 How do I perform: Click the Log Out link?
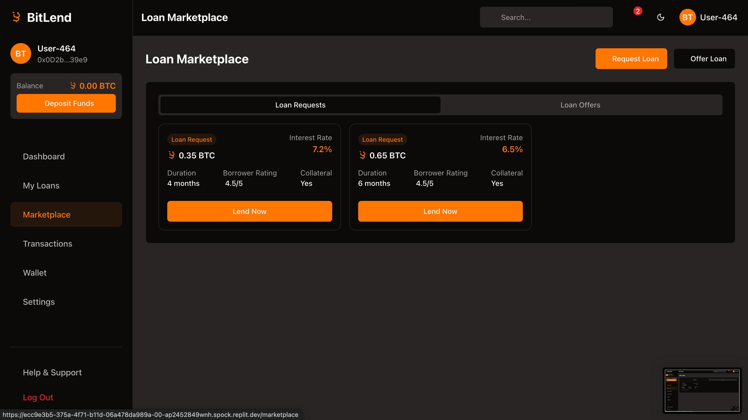click(38, 397)
